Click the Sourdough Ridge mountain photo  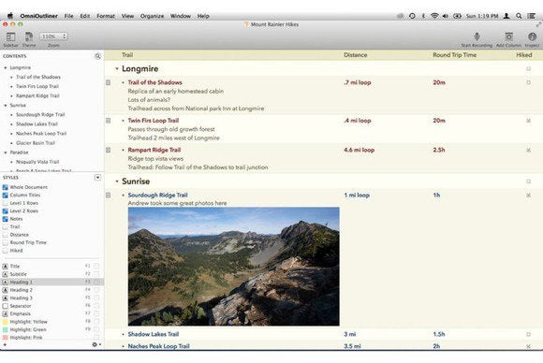click(x=234, y=267)
